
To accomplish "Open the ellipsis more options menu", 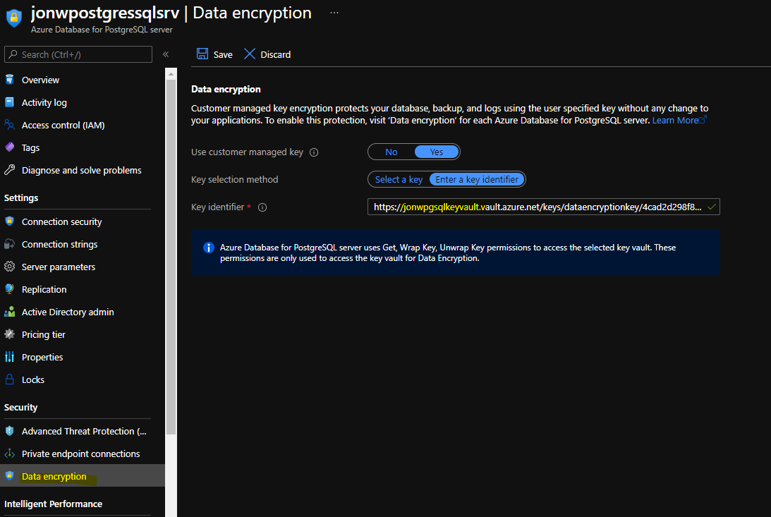I will coord(334,13).
